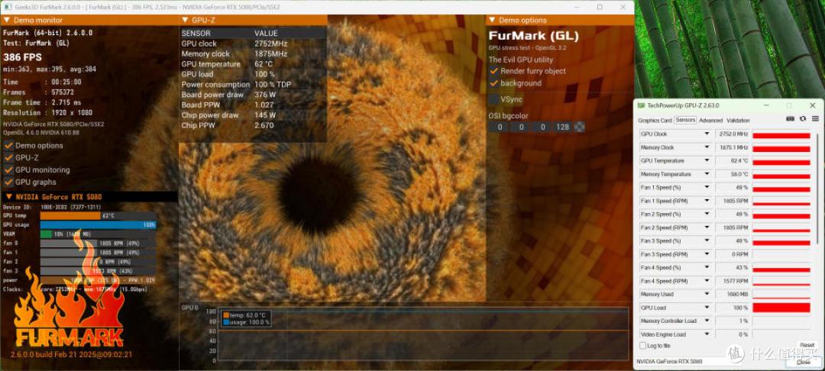Click the Close button in GPU-Z
The height and width of the screenshot is (371, 825).
click(x=803, y=362)
